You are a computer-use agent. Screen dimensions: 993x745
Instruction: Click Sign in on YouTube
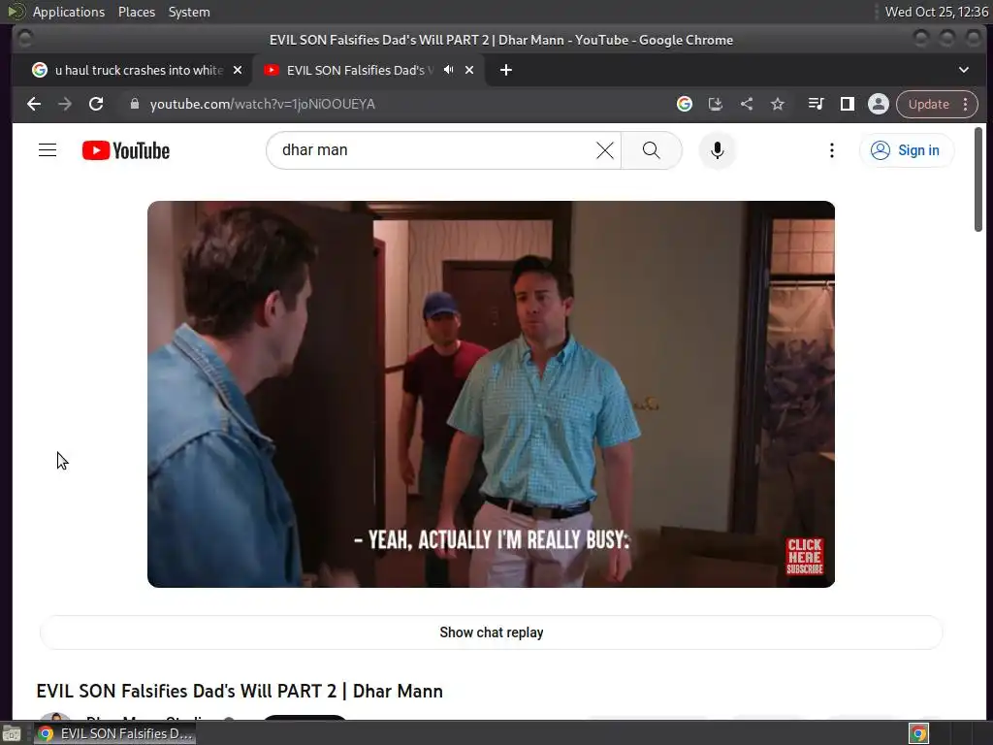click(907, 150)
